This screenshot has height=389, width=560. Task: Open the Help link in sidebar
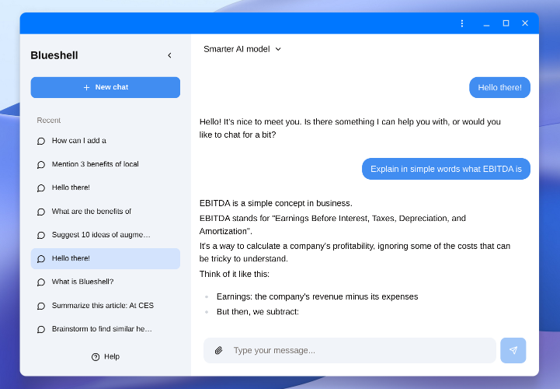(x=106, y=357)
